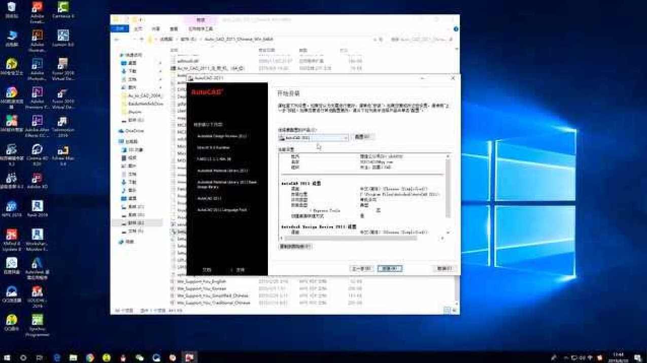Switch to the 查看 tab in File Explorer
The width and height of the screenshot is (647, 363).
(173, 28)
